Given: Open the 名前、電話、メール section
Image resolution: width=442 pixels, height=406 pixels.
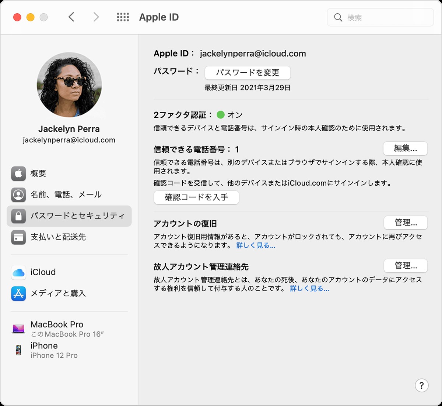Looking at the screenshot, I should coord(69,195).
